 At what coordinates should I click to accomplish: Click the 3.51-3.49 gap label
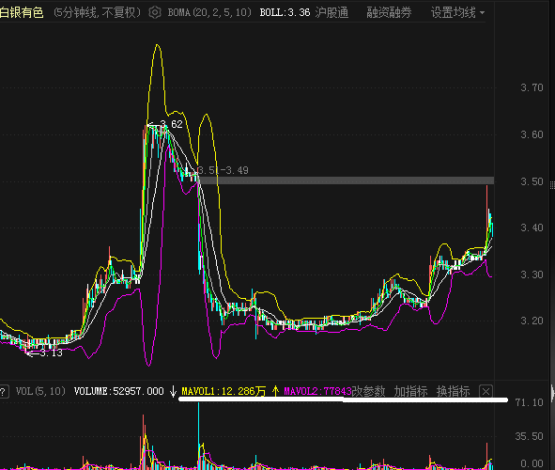pos(223,170)
